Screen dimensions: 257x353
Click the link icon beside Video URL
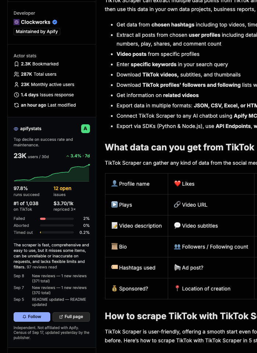tap(177, 204)
